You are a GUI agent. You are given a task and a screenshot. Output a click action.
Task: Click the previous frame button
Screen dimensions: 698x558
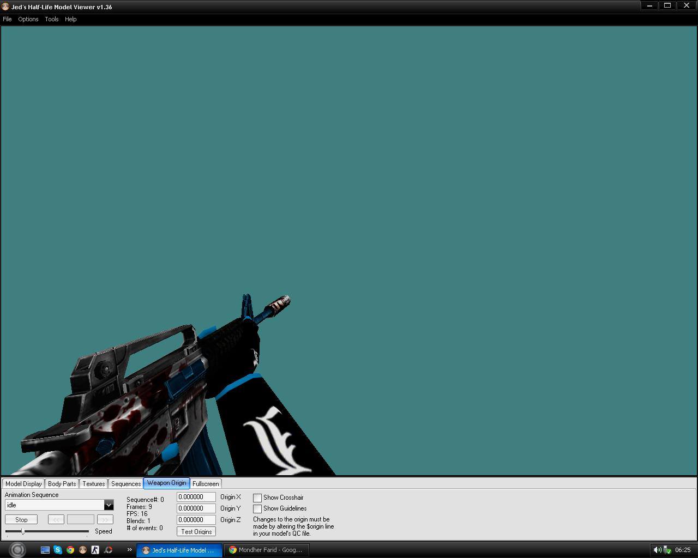pyautogui.click(x=56, y=520)
